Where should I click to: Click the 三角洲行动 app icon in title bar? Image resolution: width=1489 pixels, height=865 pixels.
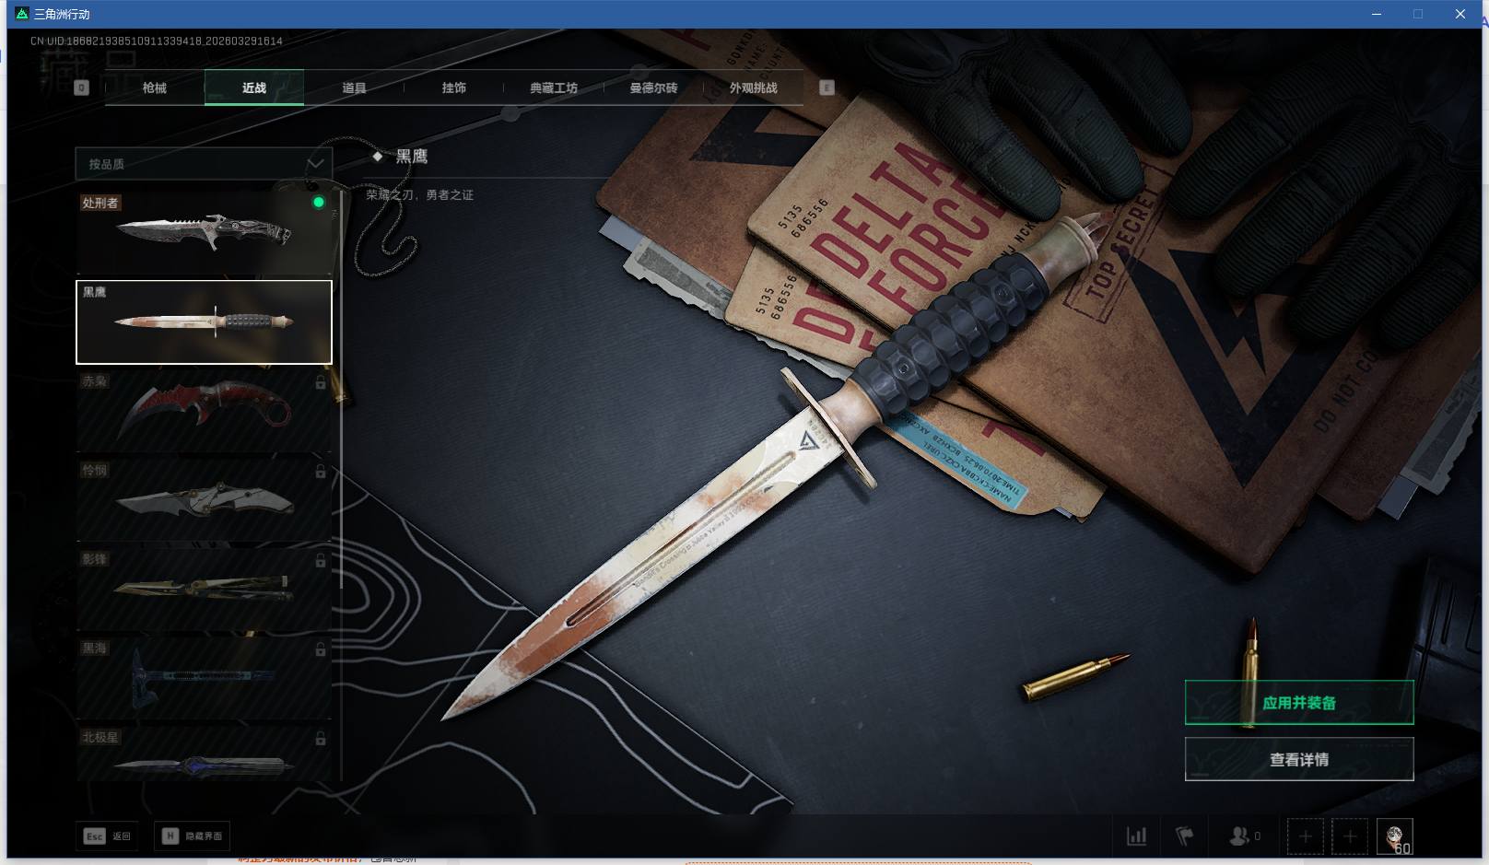click(22, 14)
